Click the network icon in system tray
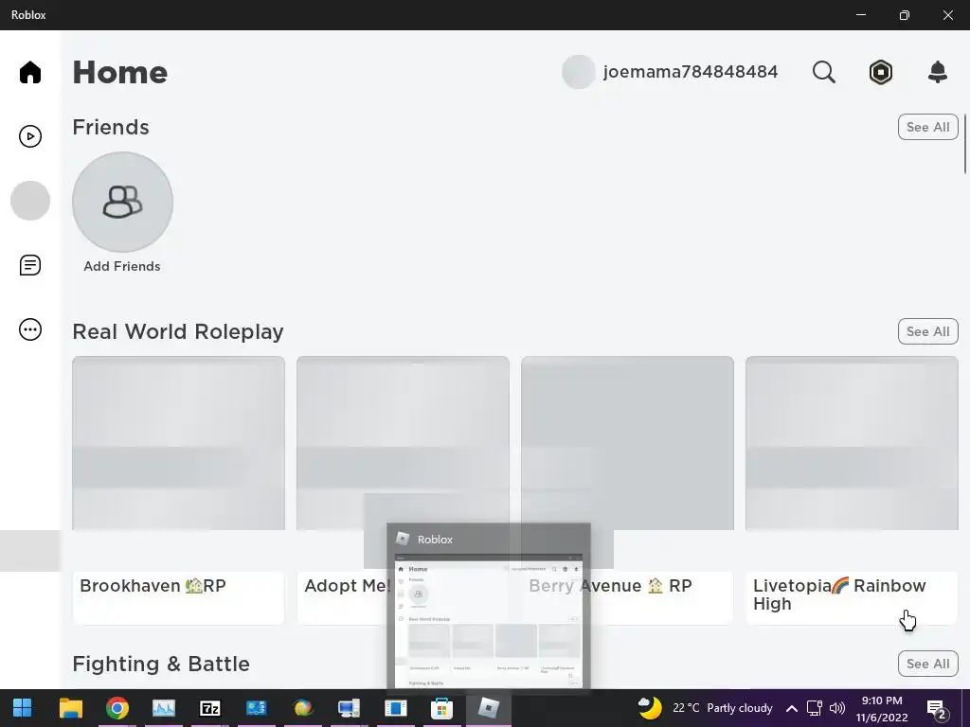Viewport: 970px width, 727px height. tap(814, 708)
